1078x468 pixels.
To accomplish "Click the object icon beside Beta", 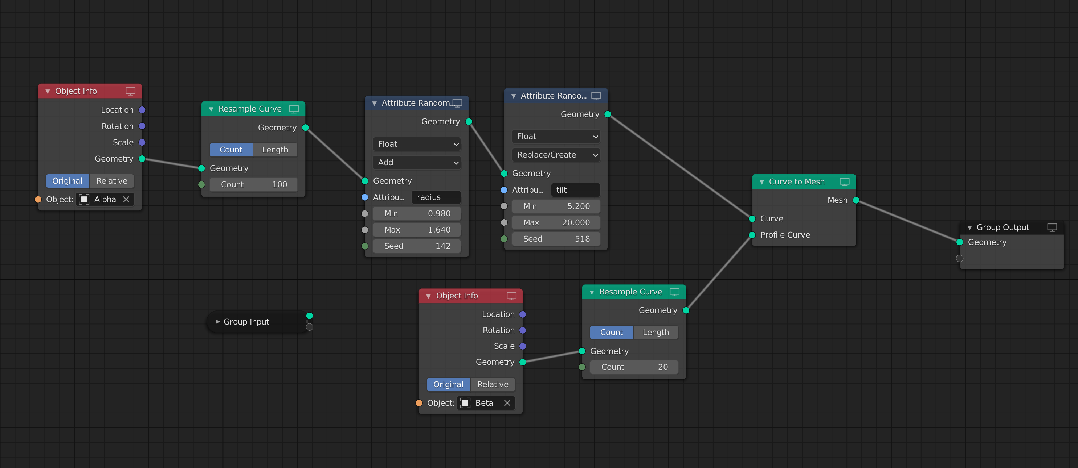I will point(465,403).
